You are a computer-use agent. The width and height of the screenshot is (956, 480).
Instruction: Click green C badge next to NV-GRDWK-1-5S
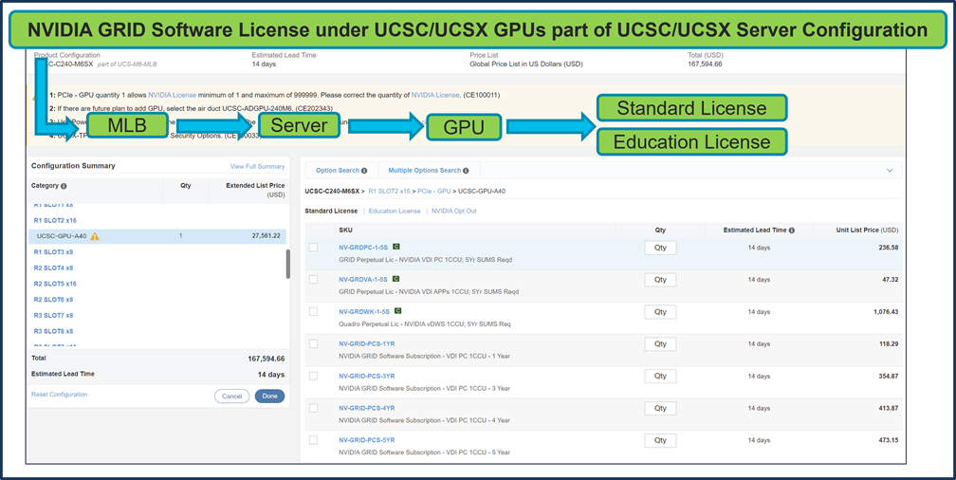coord(398,311)
